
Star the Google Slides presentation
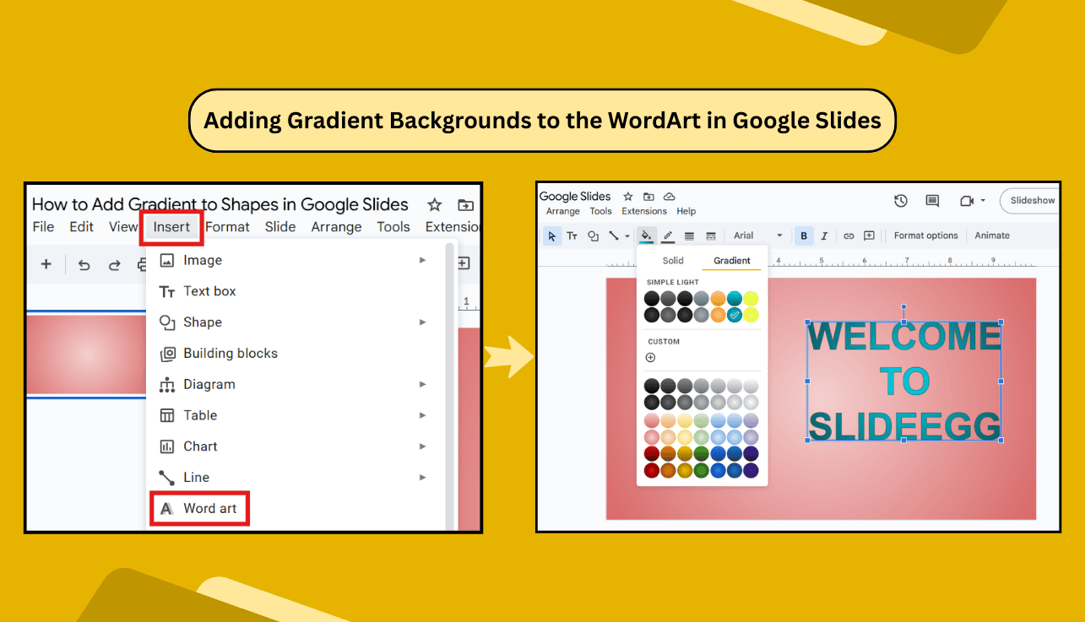[x=627, y=196]
